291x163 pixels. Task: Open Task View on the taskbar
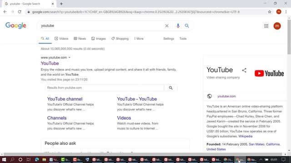pos(28,159)
